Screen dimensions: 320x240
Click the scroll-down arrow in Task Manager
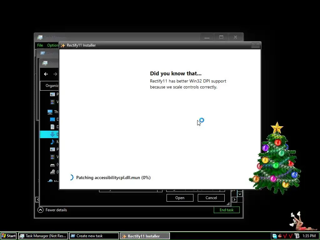[240, 194]
